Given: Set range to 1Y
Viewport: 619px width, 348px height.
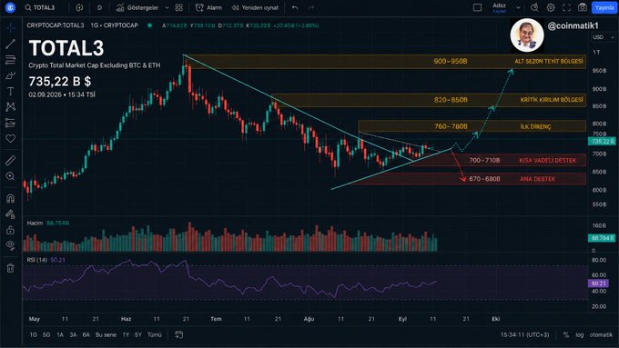Looking at the screenshot, I should click(x=126, y=334).
